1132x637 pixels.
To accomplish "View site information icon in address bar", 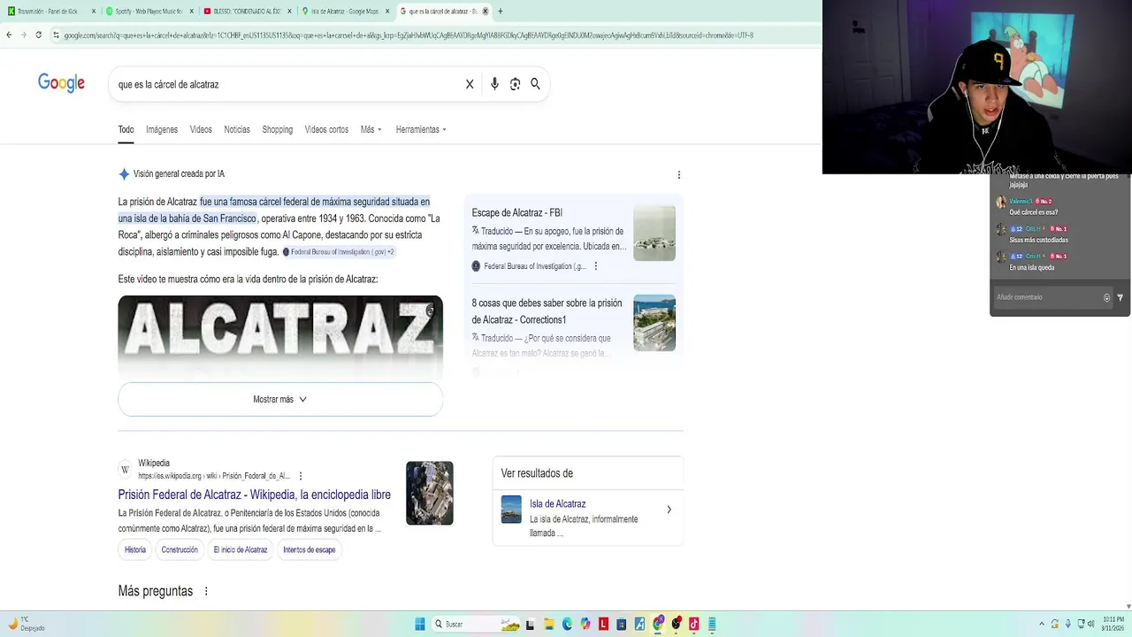I will pos(56,35).
